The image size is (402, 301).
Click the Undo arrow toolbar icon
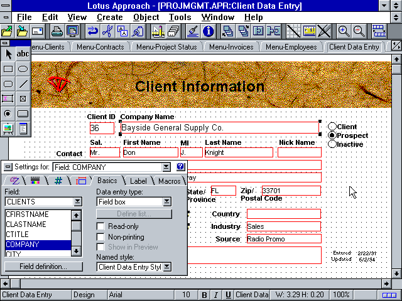tap(92, 31)
